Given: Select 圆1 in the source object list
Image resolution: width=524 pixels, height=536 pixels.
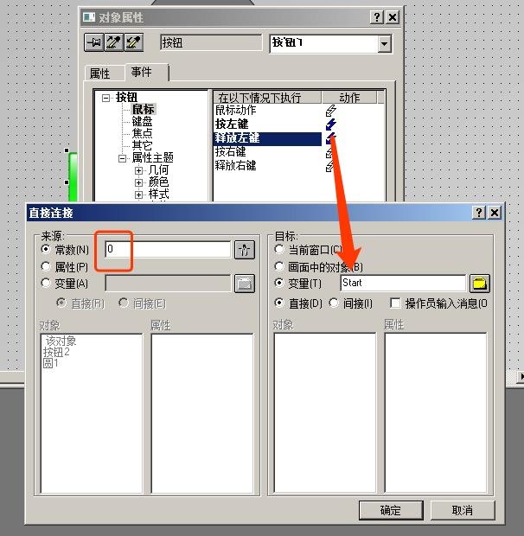Looking at the screenshot, I should (x=51, y=363).
